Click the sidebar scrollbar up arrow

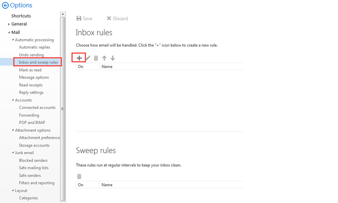63,14
